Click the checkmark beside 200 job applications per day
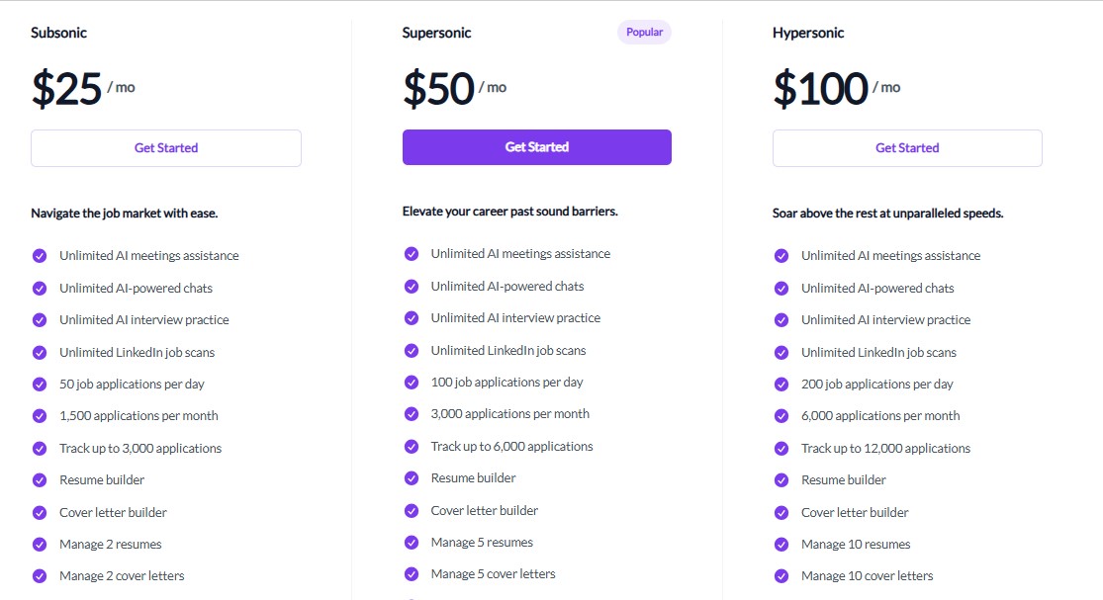Screen dimensions: 1103x600 (x=782, y=384)
